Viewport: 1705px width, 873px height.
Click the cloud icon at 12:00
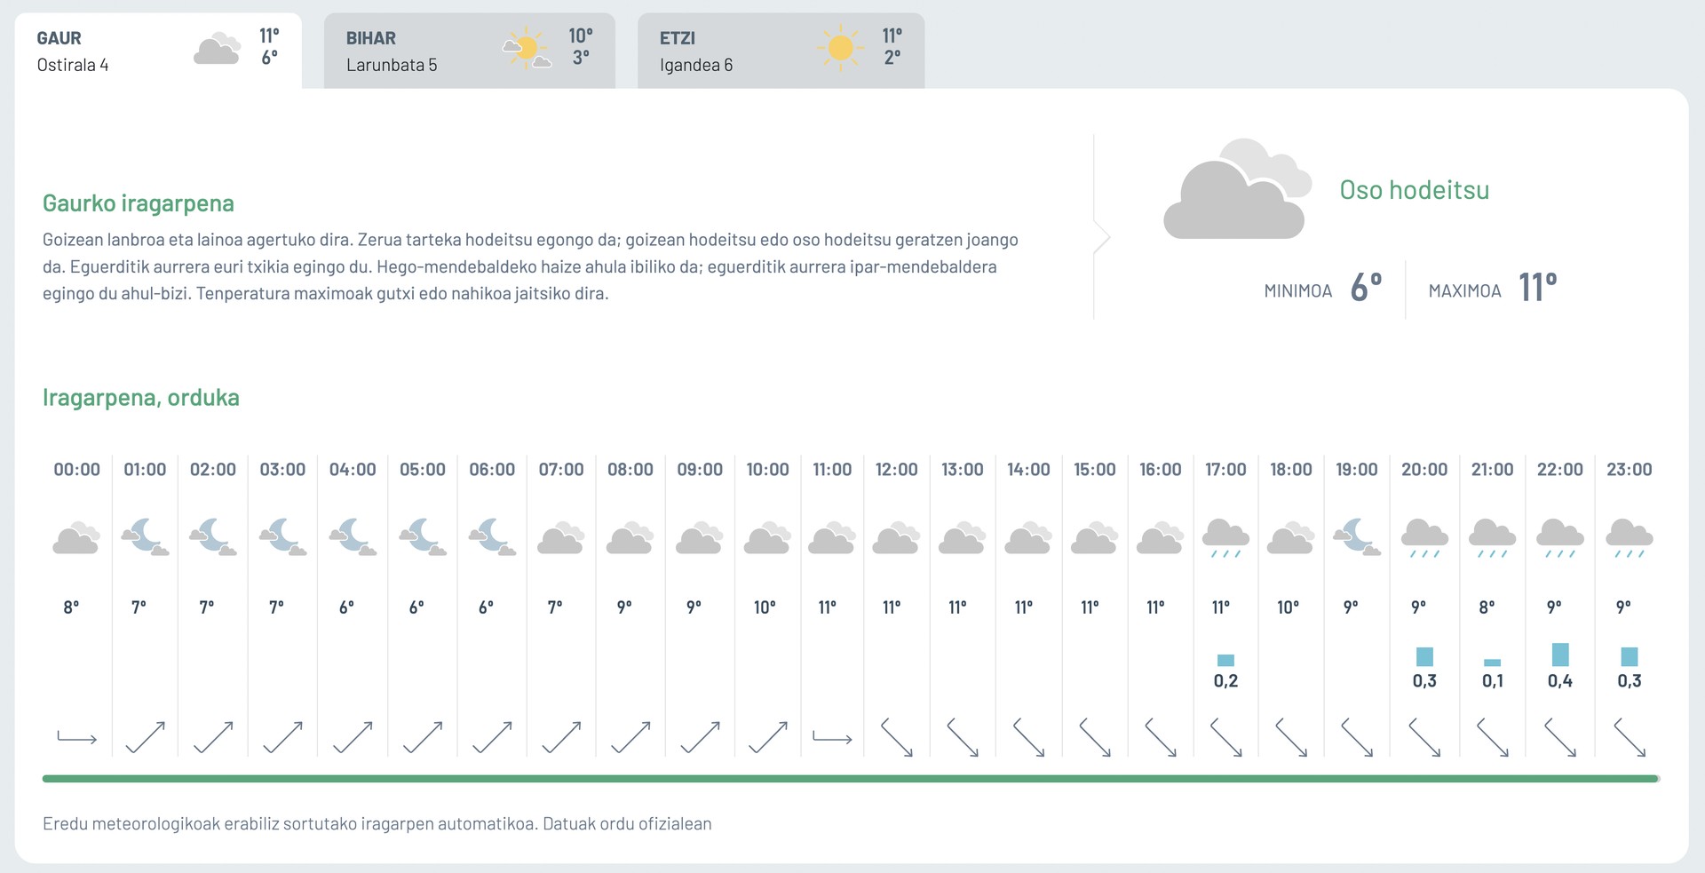point(897,537)
